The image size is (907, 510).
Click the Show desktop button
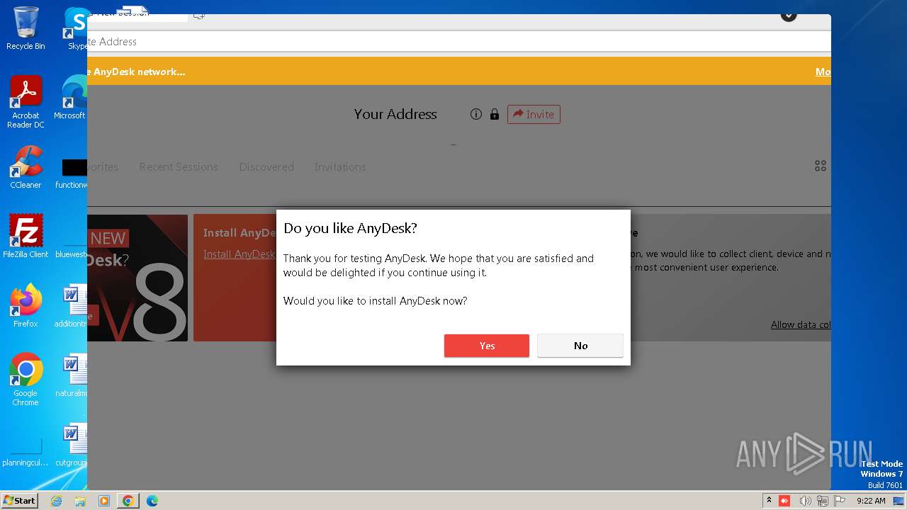[x=899, y=501]
